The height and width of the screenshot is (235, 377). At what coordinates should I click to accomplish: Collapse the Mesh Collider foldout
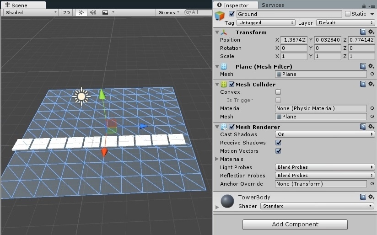217,84
